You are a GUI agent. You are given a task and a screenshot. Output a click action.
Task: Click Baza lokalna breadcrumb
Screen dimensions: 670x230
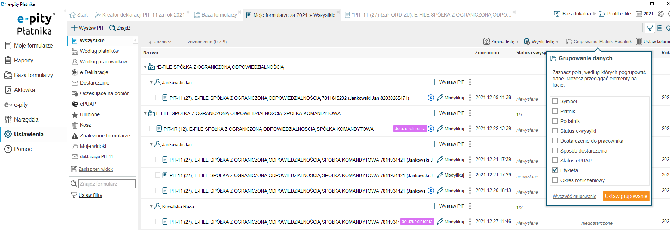click(572, 14)
